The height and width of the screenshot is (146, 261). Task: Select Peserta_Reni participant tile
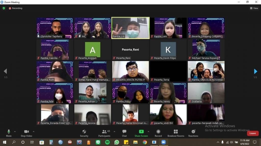click(x=130, y=49)
